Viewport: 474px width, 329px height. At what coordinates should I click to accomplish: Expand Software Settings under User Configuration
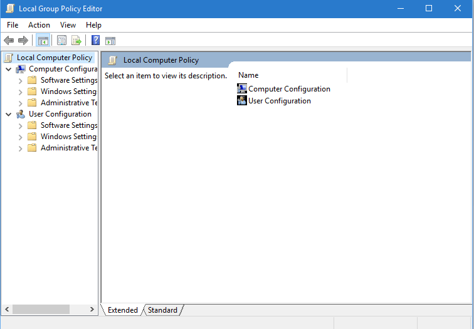pyautogui.click(x=20, y=126)
